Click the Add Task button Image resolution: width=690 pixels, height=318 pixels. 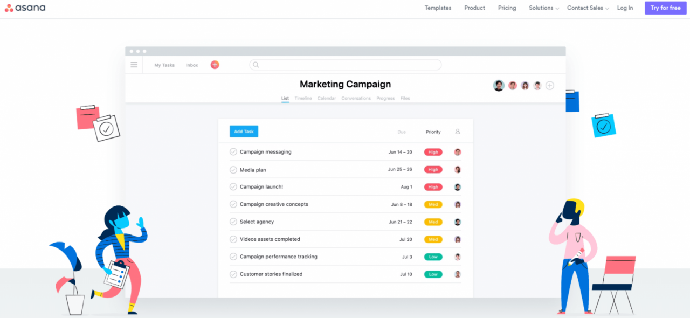tap(244, 131)
